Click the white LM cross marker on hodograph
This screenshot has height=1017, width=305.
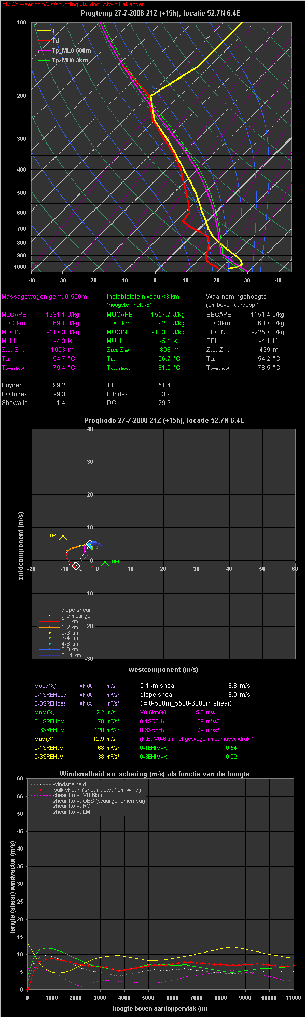click(63, 536)
